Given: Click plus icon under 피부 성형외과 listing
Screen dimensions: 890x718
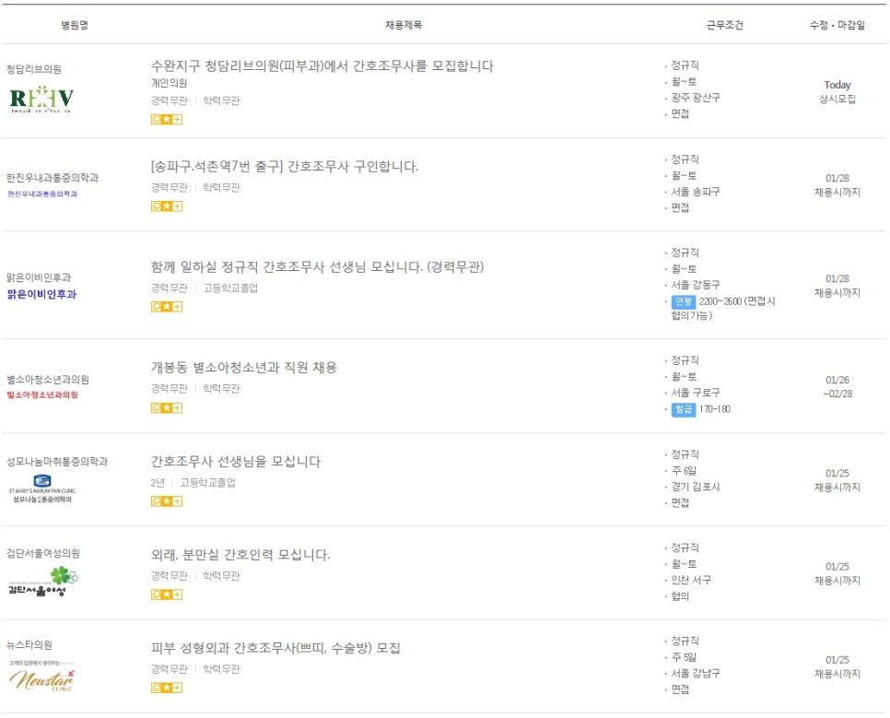Looking at the screenshot, I should (x=178, y=688).
